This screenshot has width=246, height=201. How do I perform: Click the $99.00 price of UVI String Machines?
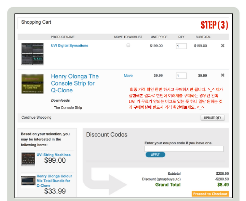point(55,160)
